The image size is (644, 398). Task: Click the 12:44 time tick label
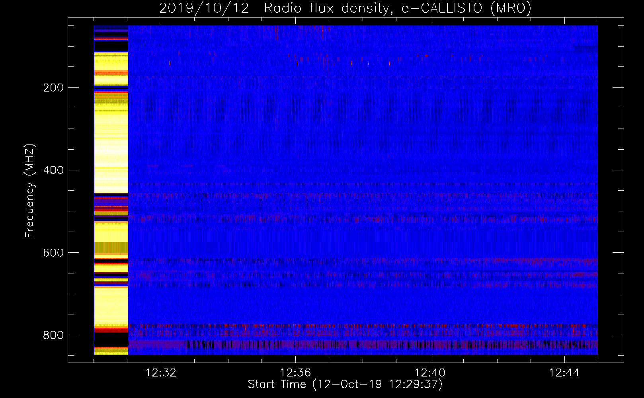pyautogui.click(x=564, y=373)
